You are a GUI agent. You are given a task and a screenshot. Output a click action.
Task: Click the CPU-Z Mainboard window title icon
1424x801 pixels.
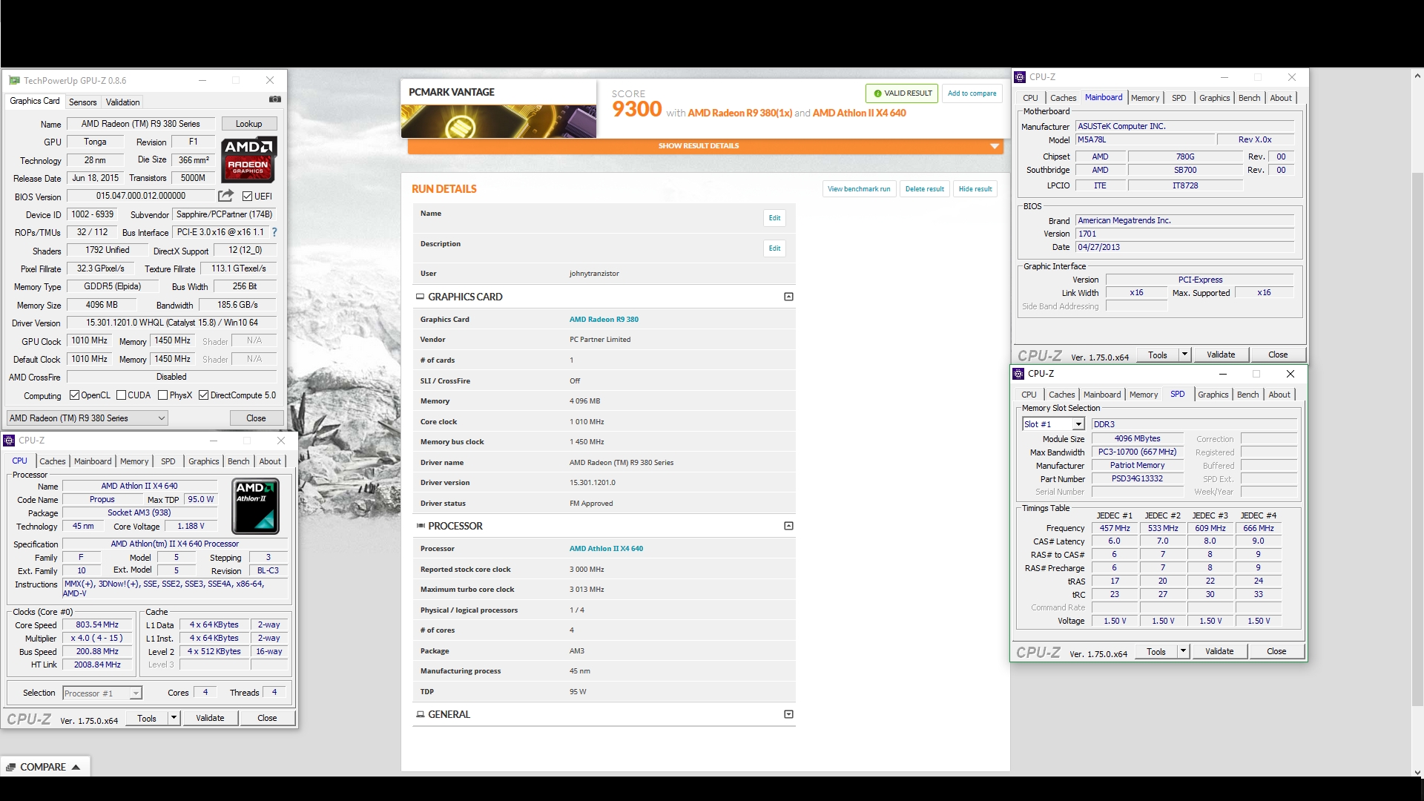pyautogui.click(x=1020, y=77)
